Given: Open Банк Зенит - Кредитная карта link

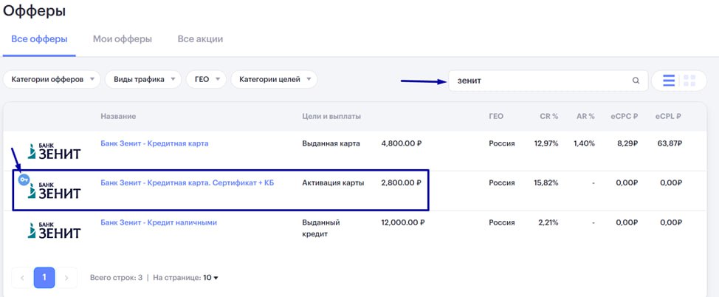Looking at the screenshot, I should coord(154,143).
